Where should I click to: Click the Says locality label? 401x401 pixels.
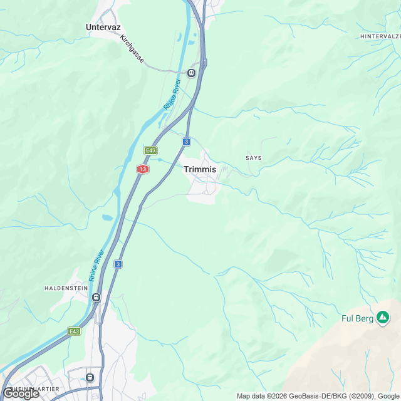(x=253, y=158)
